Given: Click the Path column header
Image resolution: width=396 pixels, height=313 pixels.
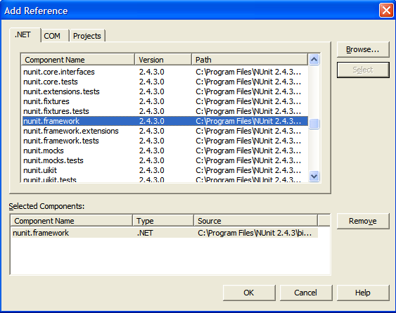Looking at the screenshot, I should pyautogui.click(x=250, y=60).
